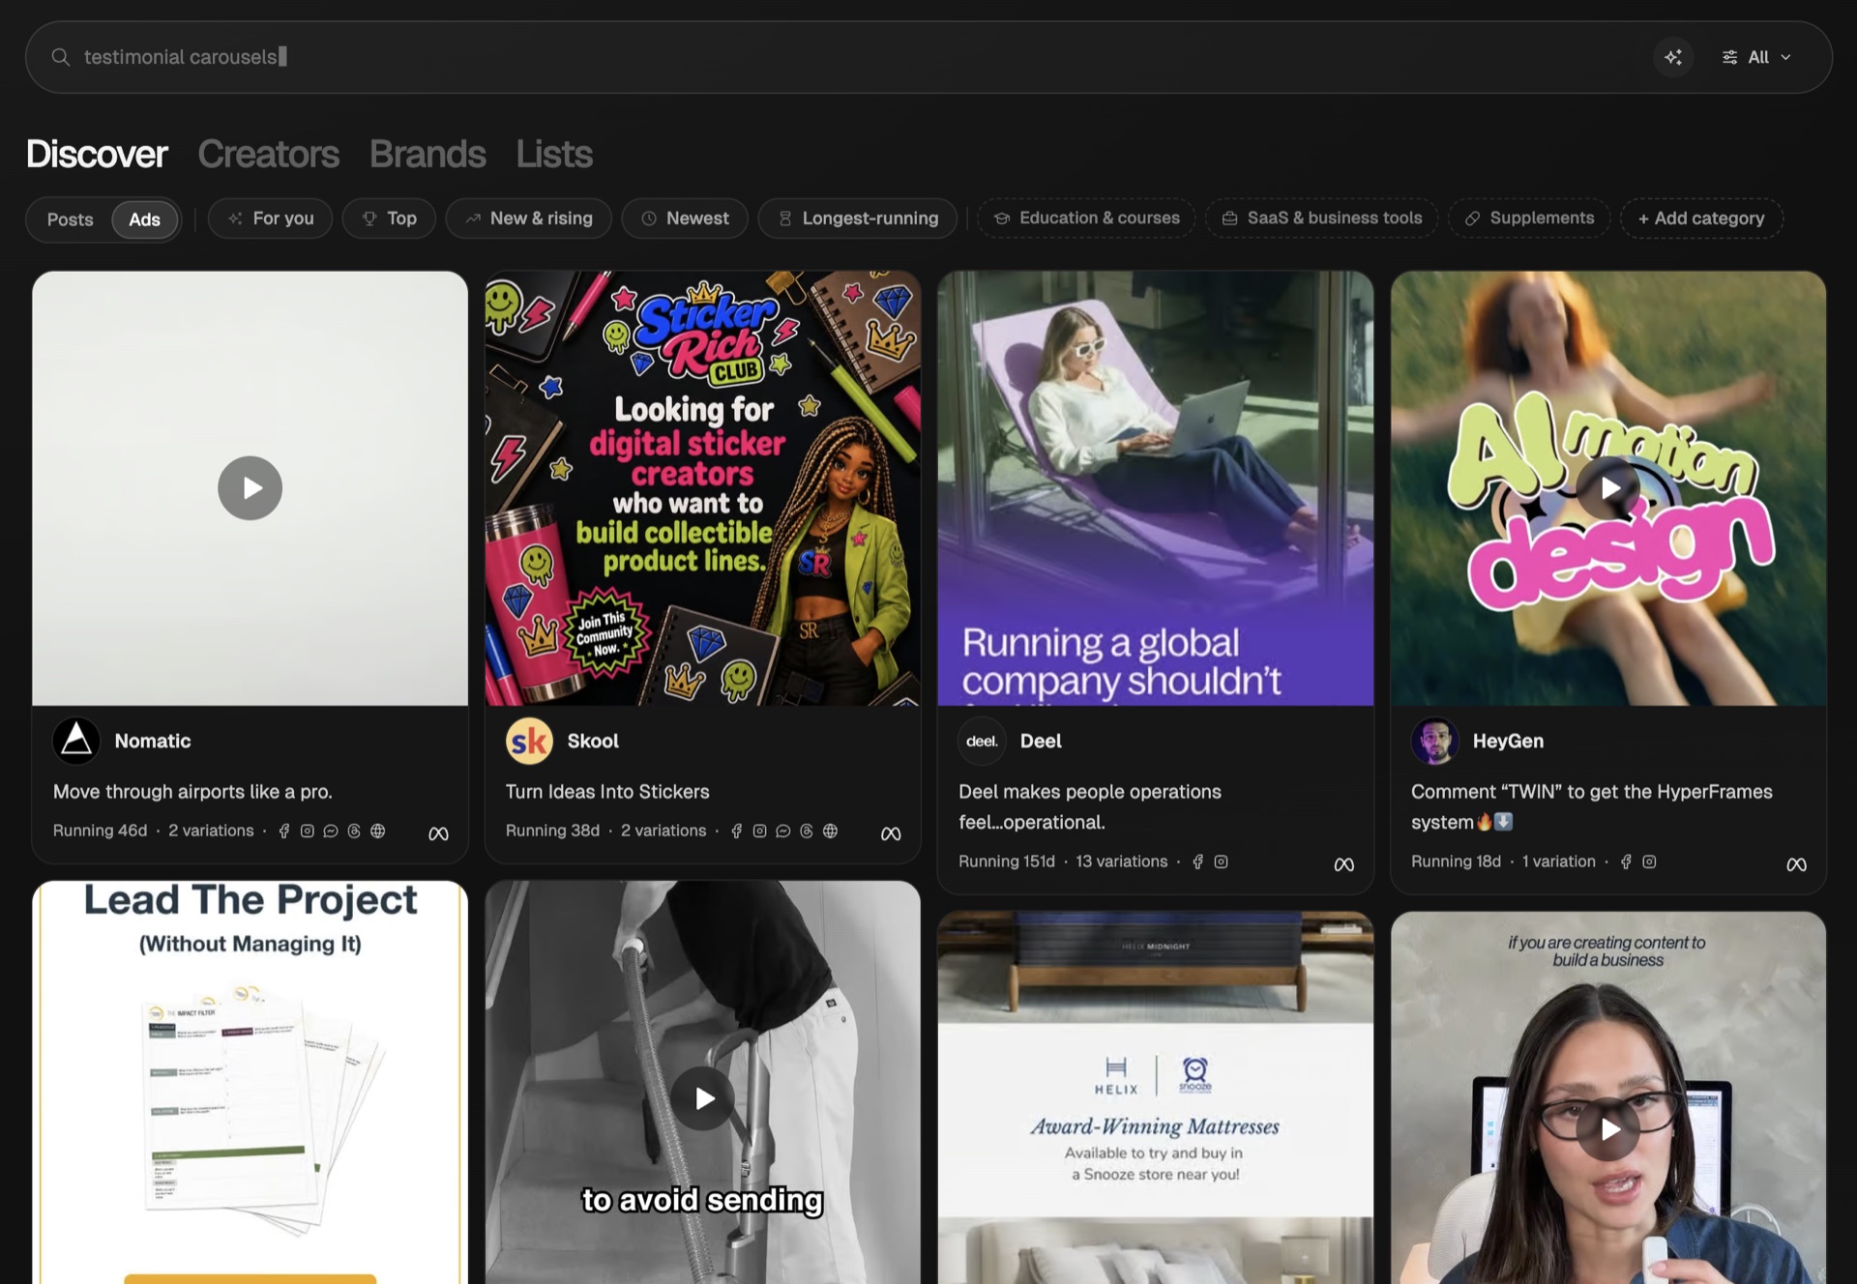Open the Nomatic brand name link
The image size is (1857, 1284).
tap(153, 742)
